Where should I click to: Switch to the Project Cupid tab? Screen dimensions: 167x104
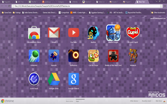(128, 2)
